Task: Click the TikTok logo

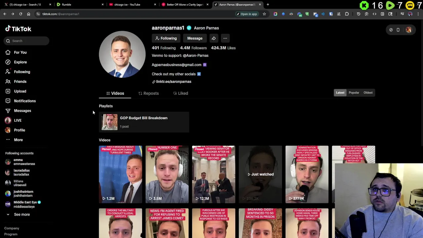Action: coord(18,29)
